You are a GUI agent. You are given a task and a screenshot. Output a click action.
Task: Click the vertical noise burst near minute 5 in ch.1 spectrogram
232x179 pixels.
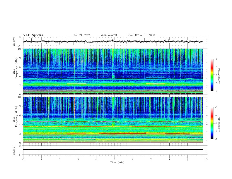pos(113,63)
